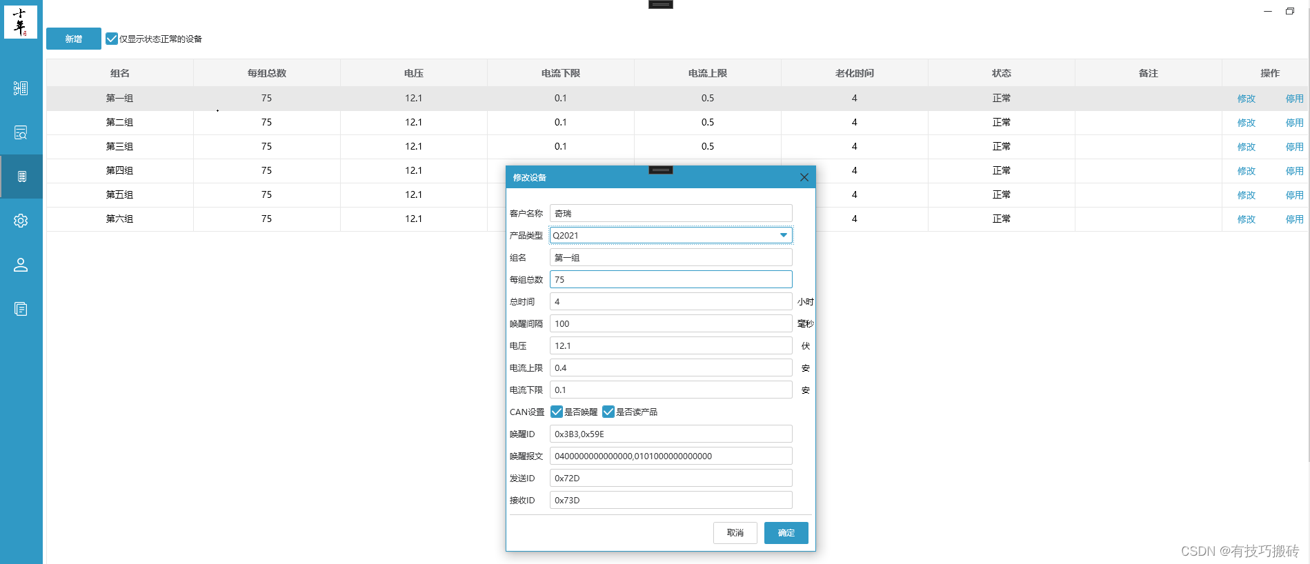Click 修改 link for 第六组

tap(1247, 219)
